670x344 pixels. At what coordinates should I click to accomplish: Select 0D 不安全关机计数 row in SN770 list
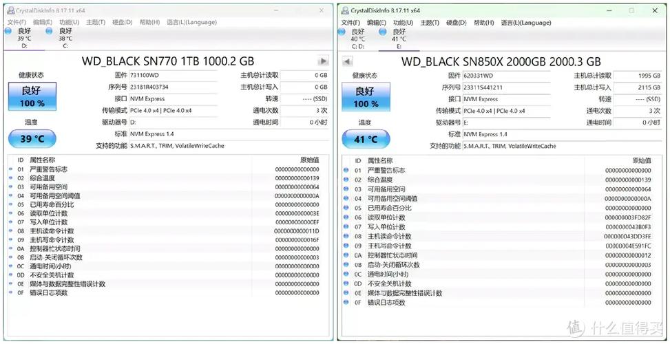[x=168, y=275]
